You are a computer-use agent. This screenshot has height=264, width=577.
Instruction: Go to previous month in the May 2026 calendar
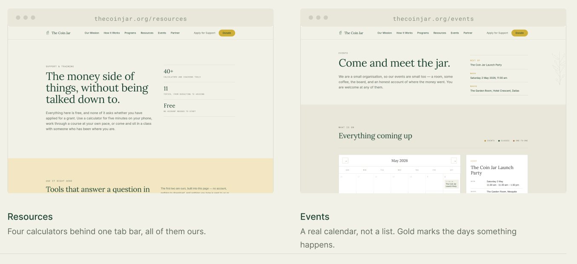tap(345, 161)
